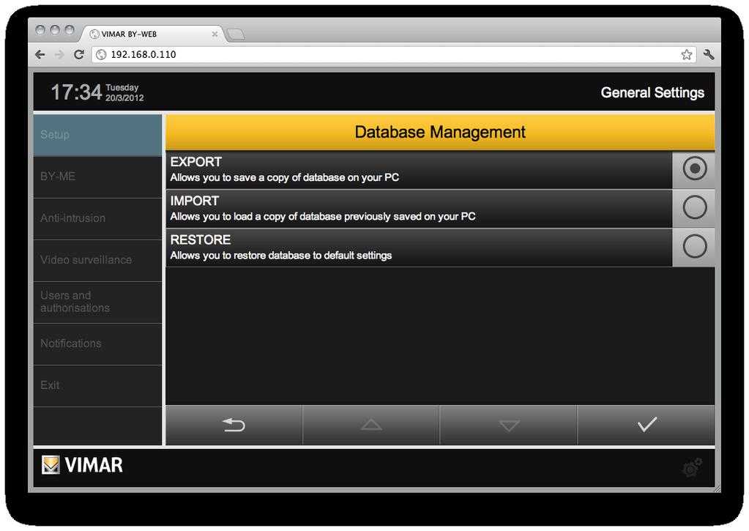
Task: Select the IMPORT radio button
Action: (x=694, y=207)
